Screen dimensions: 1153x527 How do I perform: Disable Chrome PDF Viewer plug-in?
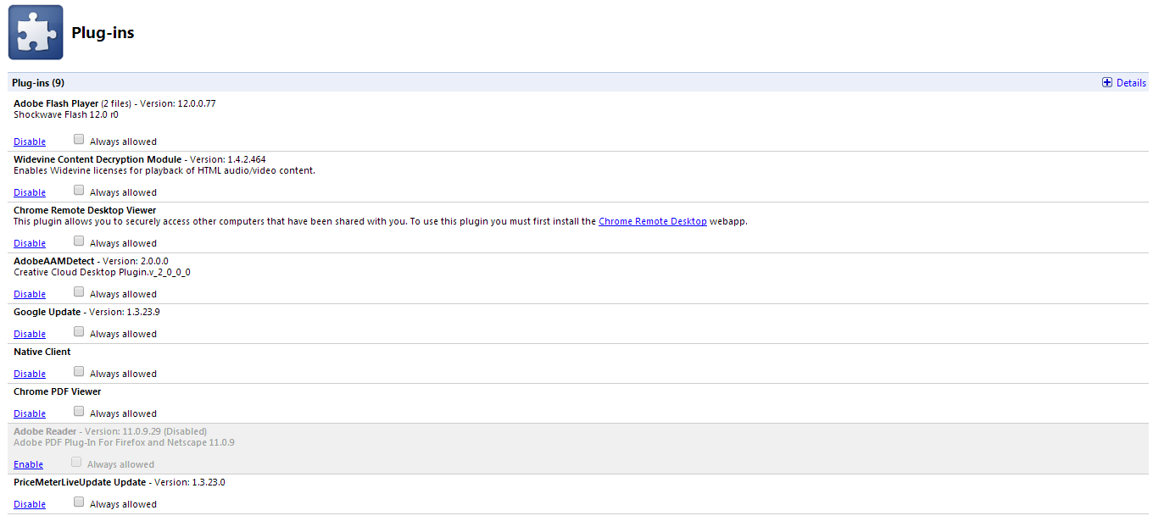30,413
